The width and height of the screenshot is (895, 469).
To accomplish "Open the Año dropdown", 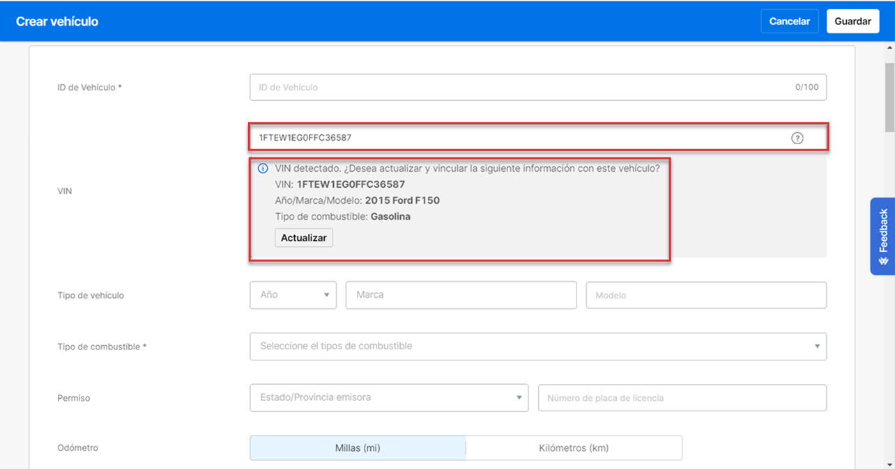I will pyautogui.click(x=293, y=294).
